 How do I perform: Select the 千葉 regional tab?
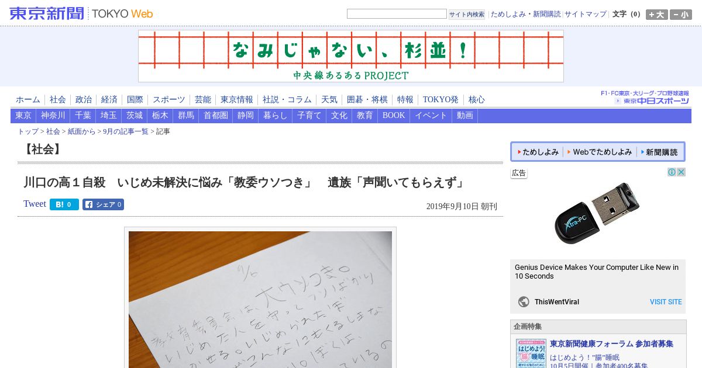coord(83,116)
